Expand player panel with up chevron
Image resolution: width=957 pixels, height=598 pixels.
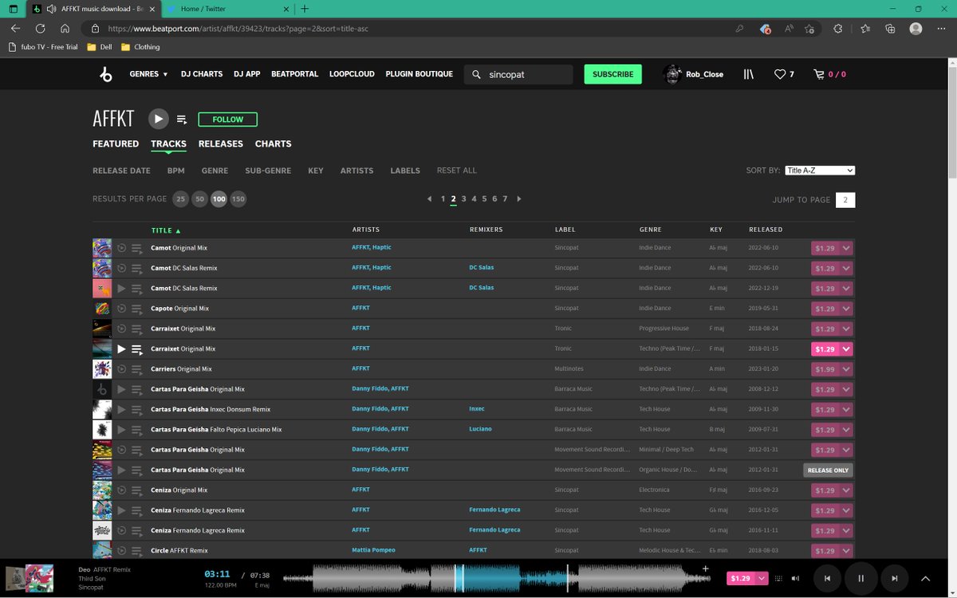tap(925, 578)
